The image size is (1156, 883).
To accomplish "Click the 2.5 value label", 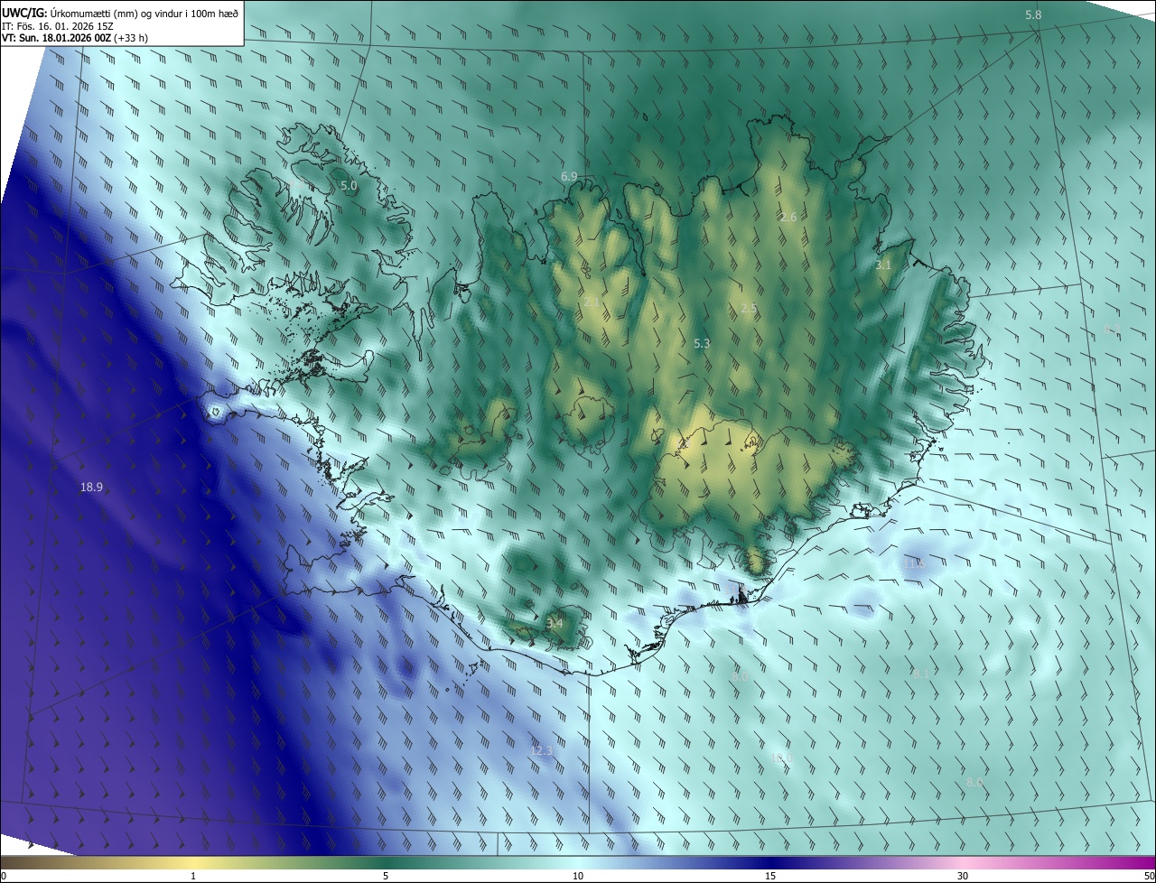I will pos(749,308).
